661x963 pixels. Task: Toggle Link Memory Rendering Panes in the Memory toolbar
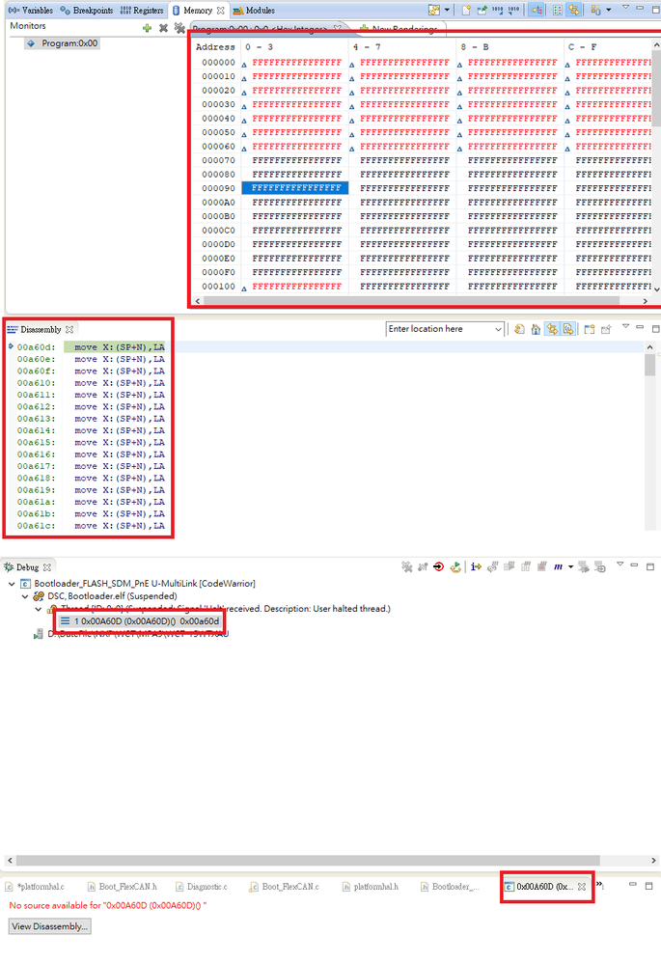pos(574,10)
